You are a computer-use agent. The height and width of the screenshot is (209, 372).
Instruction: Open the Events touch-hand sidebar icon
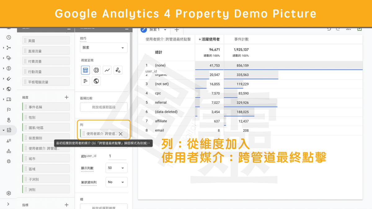pyautogui.click(x=9, y=120)
